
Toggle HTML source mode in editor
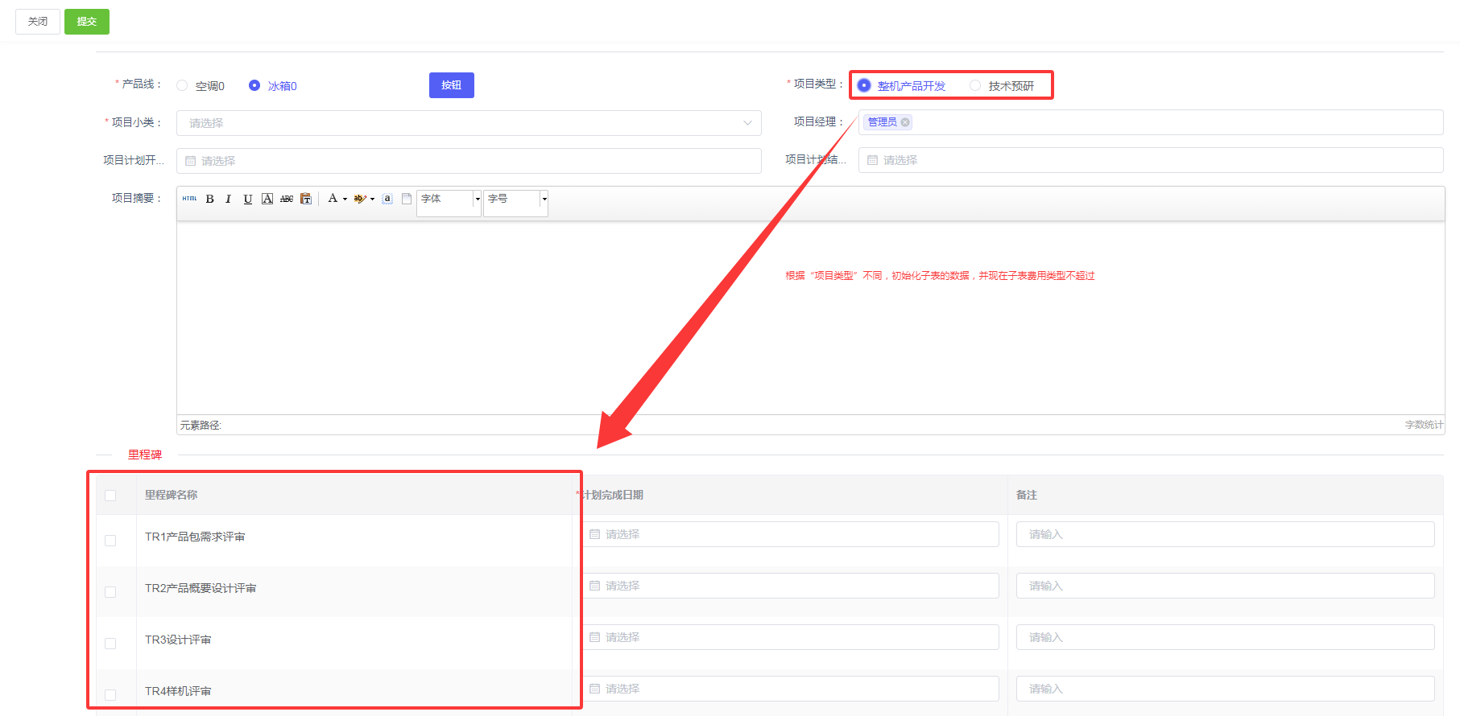click(189, 199)
